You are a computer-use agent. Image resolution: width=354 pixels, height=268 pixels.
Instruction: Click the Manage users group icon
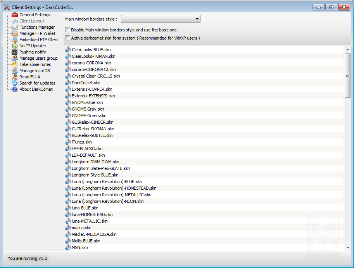(15, 58)
